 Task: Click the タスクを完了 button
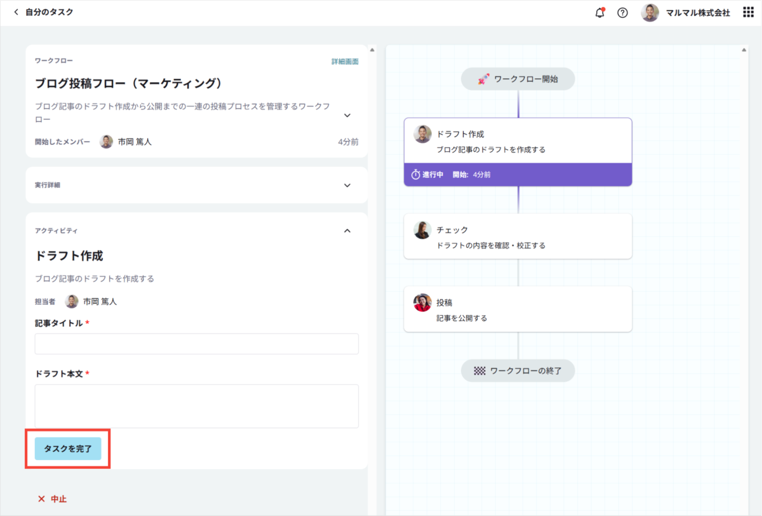coord(68,449)
